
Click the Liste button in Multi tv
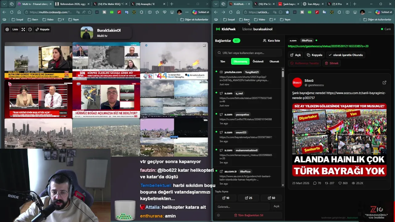point(15,29)
